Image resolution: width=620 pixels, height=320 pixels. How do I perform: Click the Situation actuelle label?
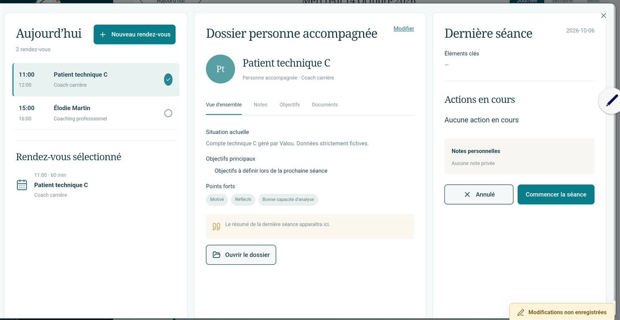227,132
